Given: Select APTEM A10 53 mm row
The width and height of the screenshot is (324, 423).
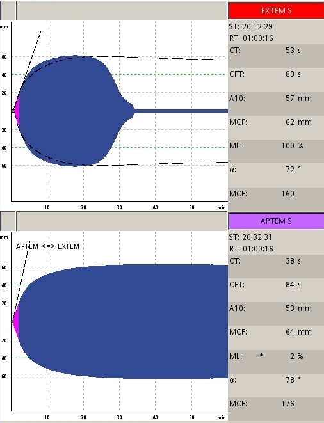Looking at the screenshot, I should coord(276,308).
